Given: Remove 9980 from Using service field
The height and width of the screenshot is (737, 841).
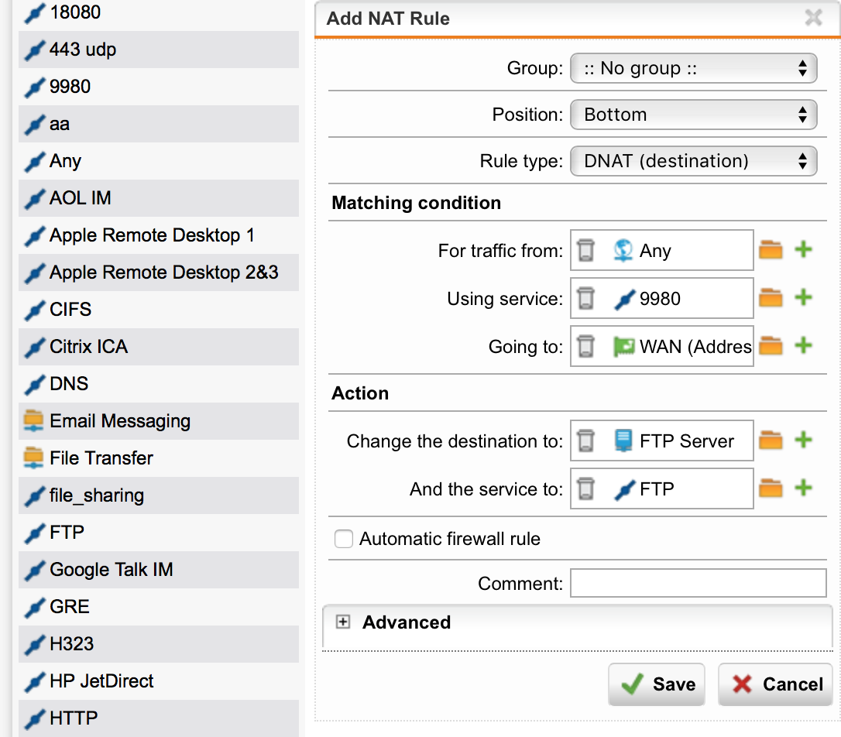Looking at the screenshot, I should point(585,298).
